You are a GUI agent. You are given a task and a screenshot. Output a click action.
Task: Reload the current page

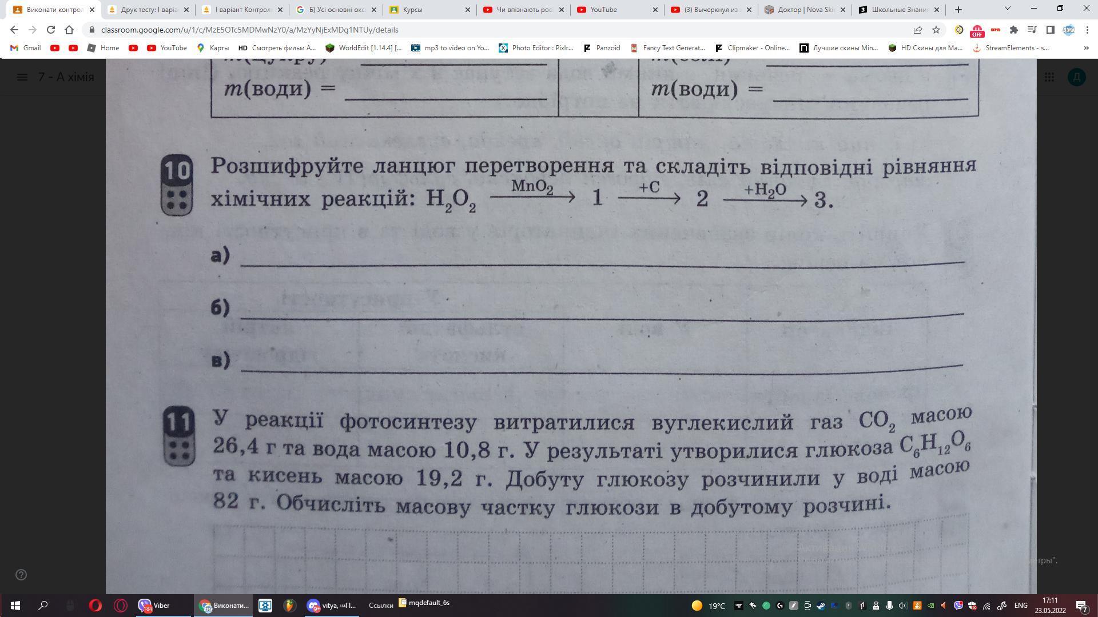point(51,30)
